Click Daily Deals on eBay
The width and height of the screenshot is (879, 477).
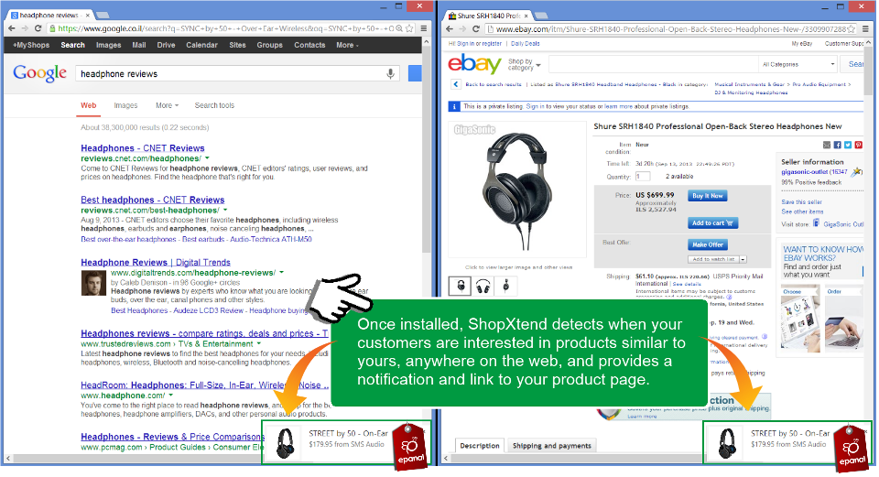(x=526, y=44)
